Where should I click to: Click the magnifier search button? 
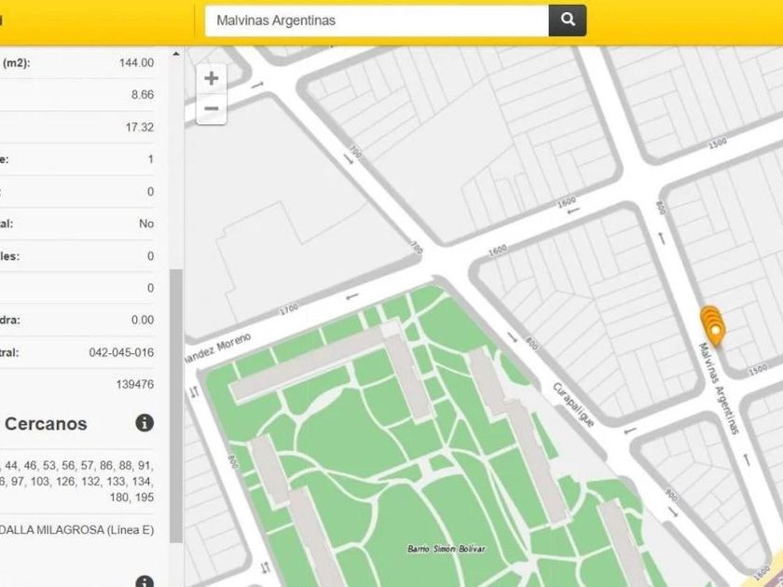click(x=568, y=20)
